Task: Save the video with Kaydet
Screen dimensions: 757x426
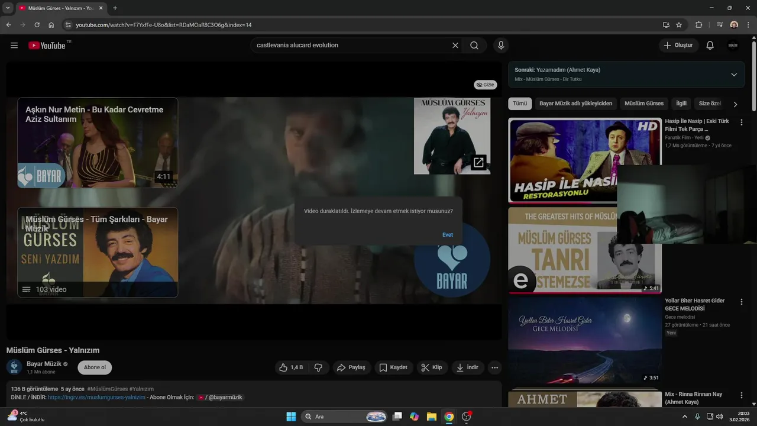Action: [393, 367]
